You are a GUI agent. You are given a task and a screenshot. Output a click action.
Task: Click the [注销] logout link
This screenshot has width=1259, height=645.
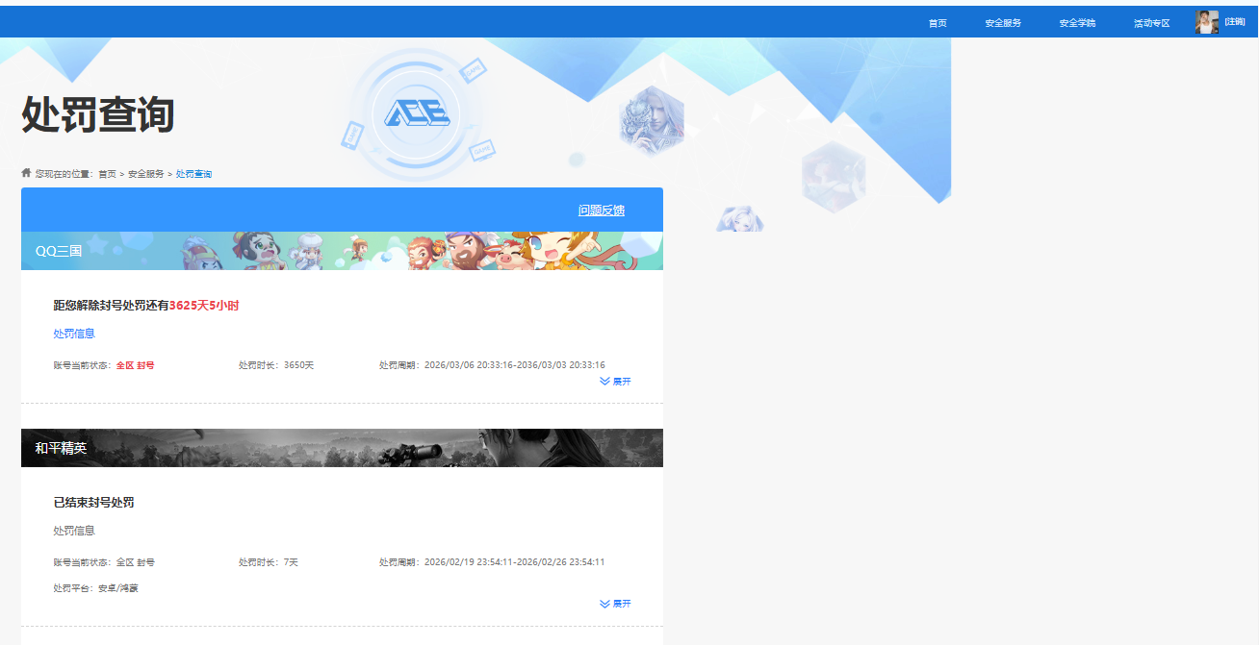pyautogui.click(x=1233, y=22)
